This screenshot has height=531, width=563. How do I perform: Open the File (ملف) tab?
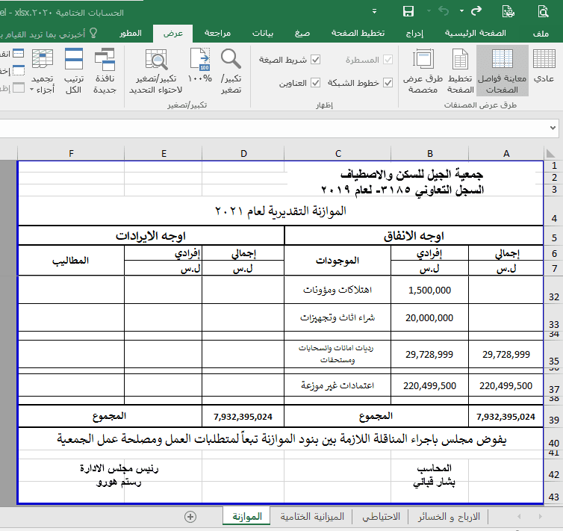pos(541,34)
